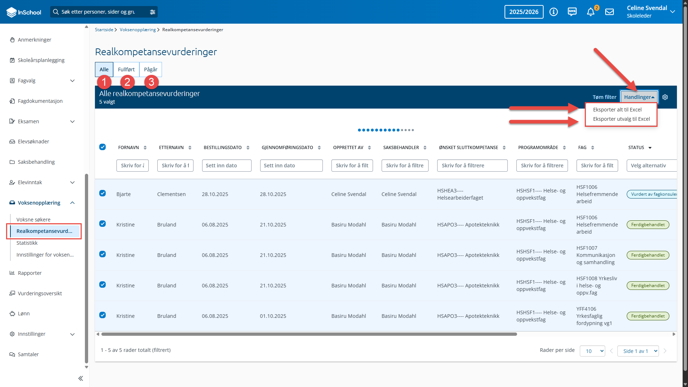Click the Tøm filter link
Image resolution: width=688 pixels, height=387 pixels.
(605, 97)
